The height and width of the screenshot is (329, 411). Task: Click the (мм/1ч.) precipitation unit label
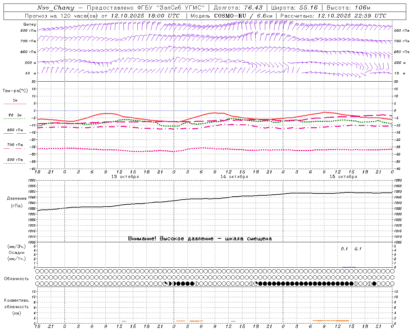(x=17, y=259)
